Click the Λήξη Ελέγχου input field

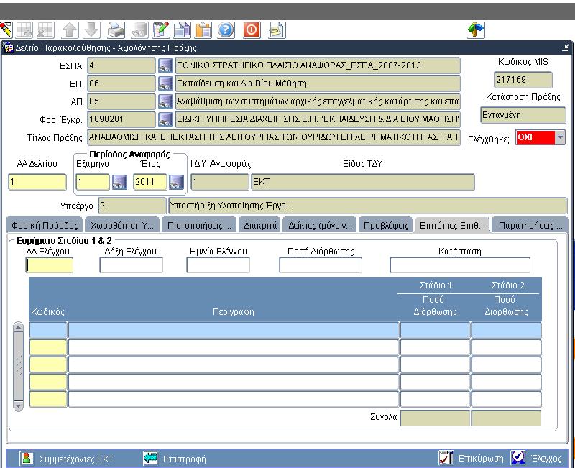[131, 265]
